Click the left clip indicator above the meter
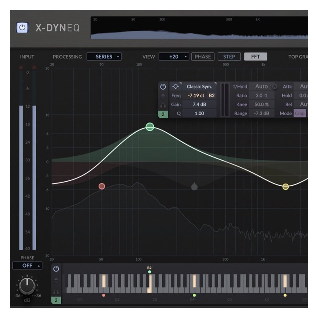Image resolution: width=318 pixels, height=318 pixels. click(x=21, y=67)
